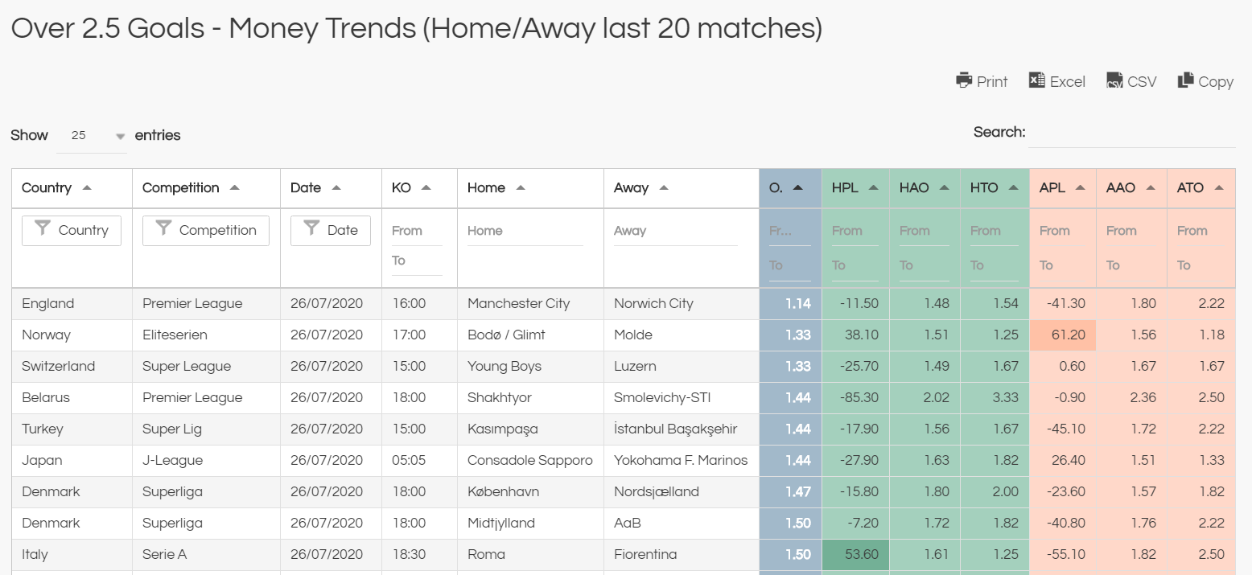Screen dimensions: 1252x575
Task: Sort the table by HPL column
Action: coord(855,188)
